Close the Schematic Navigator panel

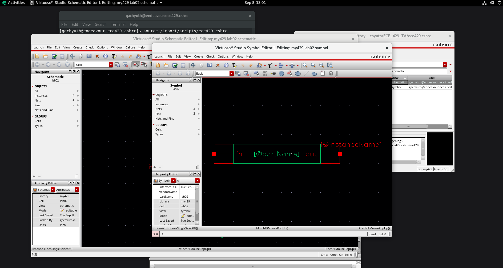tap(78, 71)
